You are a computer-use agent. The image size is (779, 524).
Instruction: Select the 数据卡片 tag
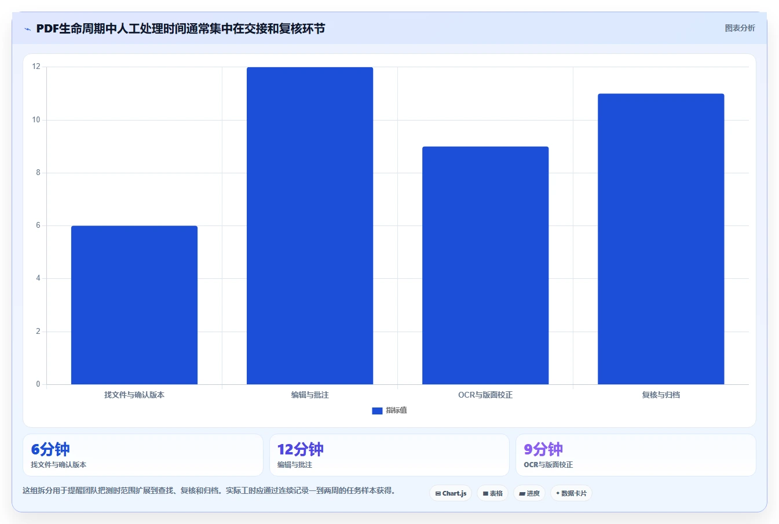click(x=572, y=493)
